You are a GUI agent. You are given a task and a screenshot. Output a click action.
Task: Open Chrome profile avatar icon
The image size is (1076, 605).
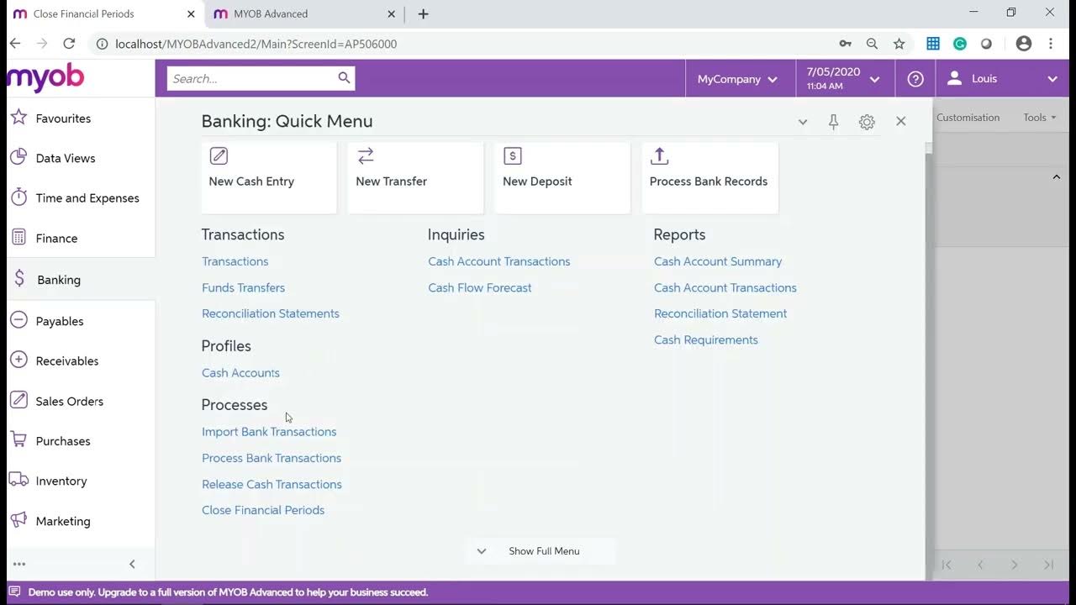pos(1023,44)
